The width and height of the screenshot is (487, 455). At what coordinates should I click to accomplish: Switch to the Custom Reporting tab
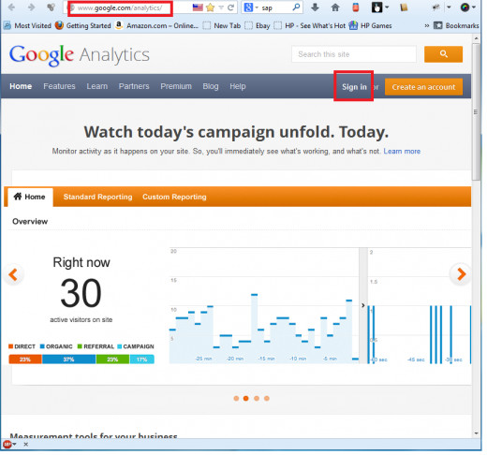coord(174,197)
